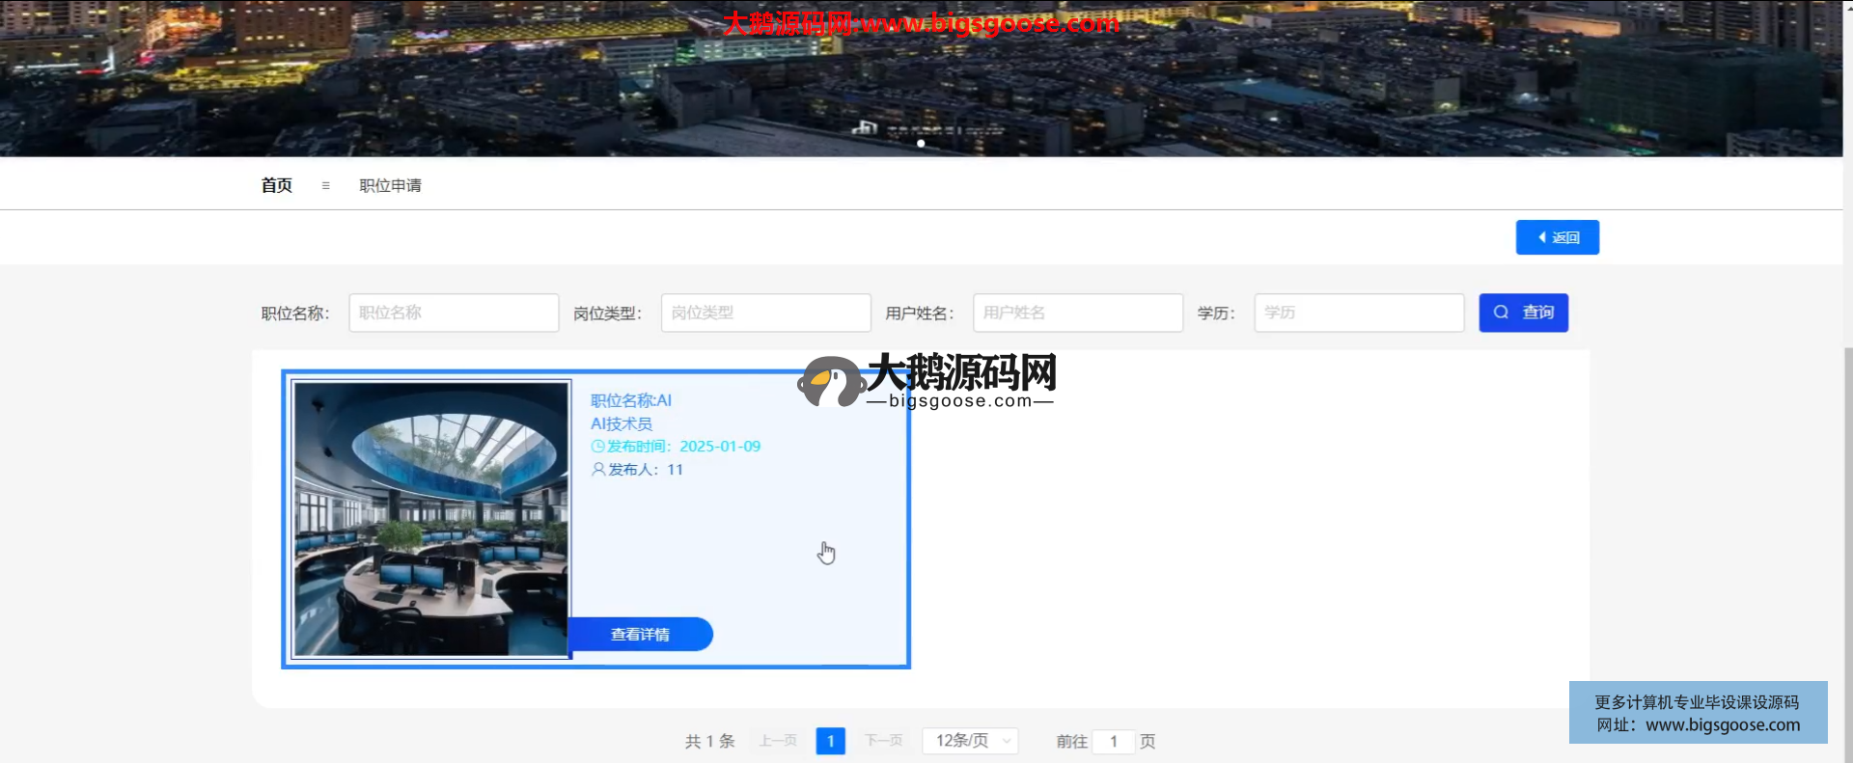Click the carousel indicator dot on banner
The height and width of the screenshot is (763, 1853).
[921, 144]
